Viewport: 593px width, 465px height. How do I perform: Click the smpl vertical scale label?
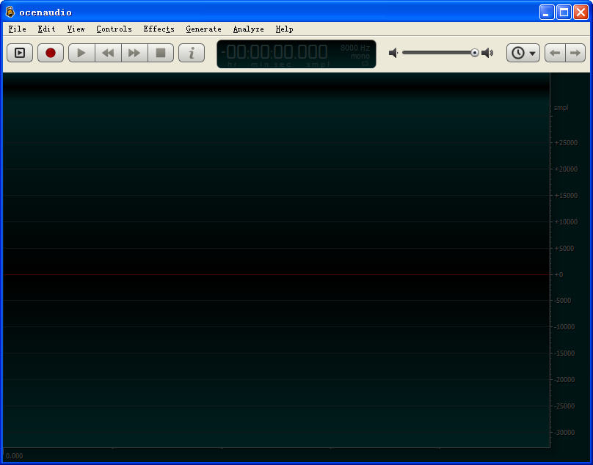tap(561, 108)
